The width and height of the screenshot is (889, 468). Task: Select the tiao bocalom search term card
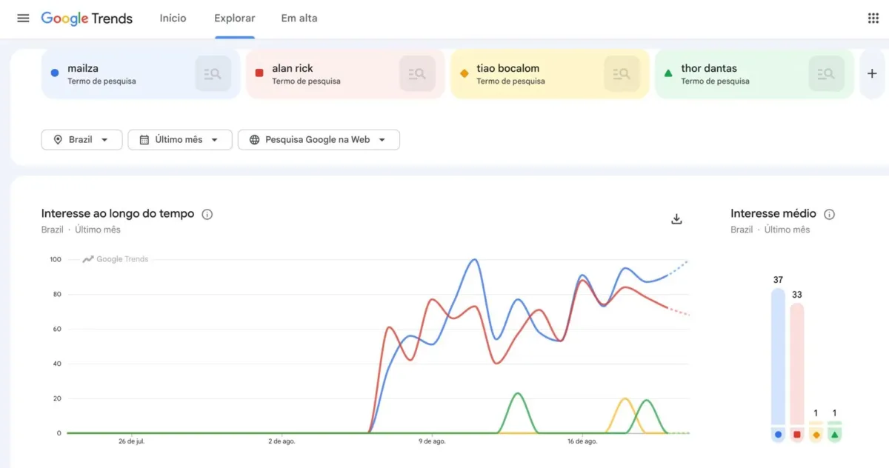(x=550, y=74)
